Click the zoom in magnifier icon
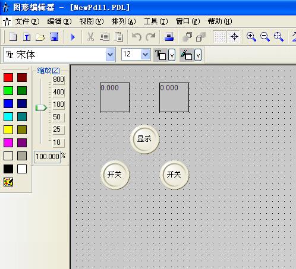Screen dimensions: 296x269 click(x=251, y=37)
